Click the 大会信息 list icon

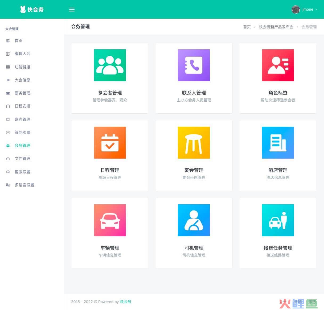(8, 80)
